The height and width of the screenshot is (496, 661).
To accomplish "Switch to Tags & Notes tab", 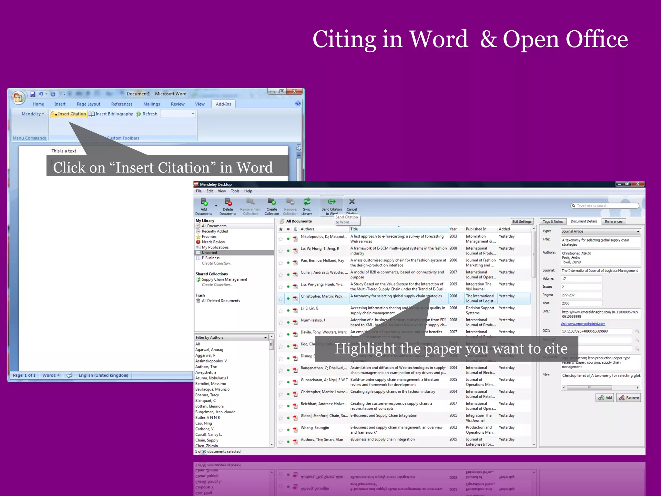I will [x=553, y=222].
